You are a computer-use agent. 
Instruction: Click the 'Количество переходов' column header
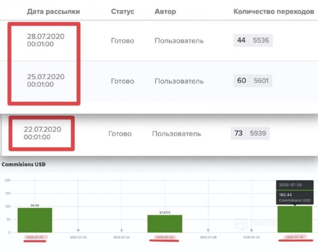[x=273, y=11]
